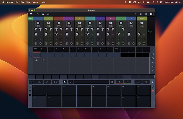Open the View menu

click(28, 2)
